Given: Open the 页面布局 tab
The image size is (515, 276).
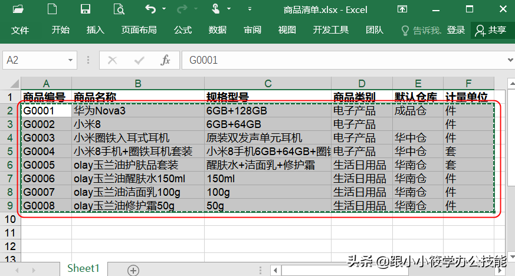Looking at the screenshot, I should pyautogui.click(x=139, y=30).
